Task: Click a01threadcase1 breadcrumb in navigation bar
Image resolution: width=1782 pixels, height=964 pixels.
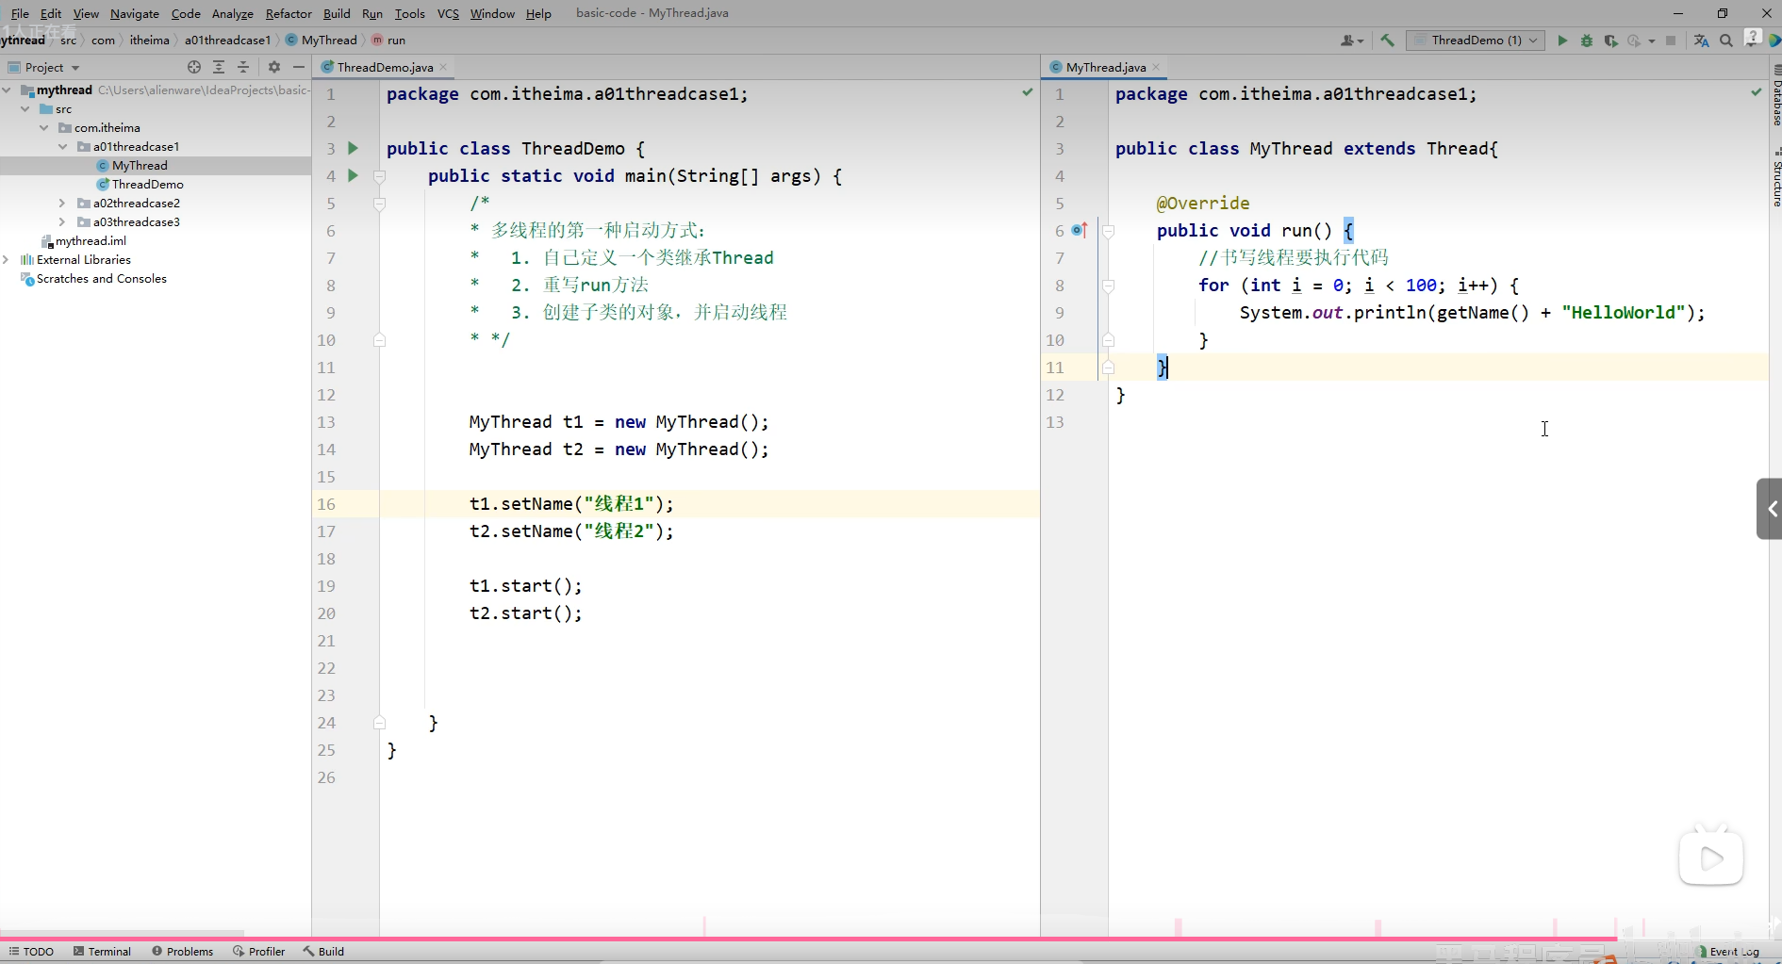Action: [x=227, y=41]
